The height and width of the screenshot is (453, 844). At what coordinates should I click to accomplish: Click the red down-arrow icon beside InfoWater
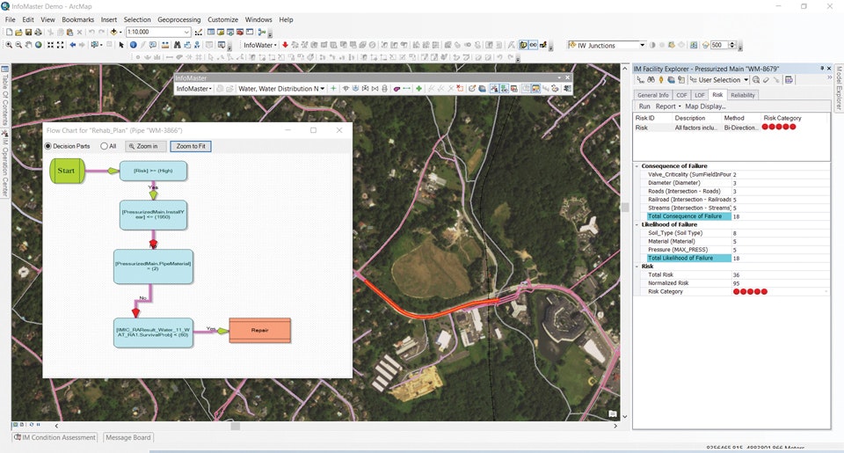pyautogui.click(x=285, y=45)
